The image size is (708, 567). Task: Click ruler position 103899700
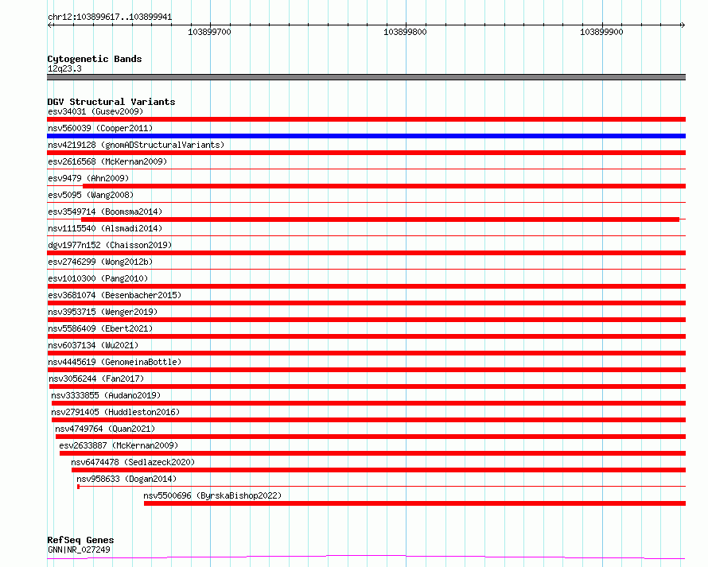(x=209, y=32)
